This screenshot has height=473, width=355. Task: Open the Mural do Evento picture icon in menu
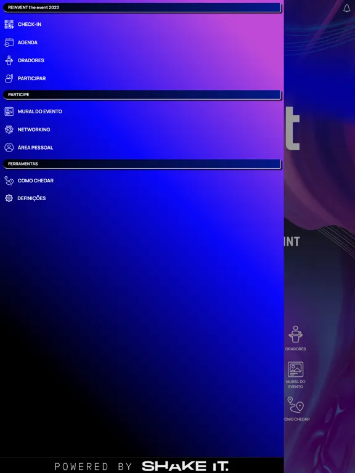(9, 111)
